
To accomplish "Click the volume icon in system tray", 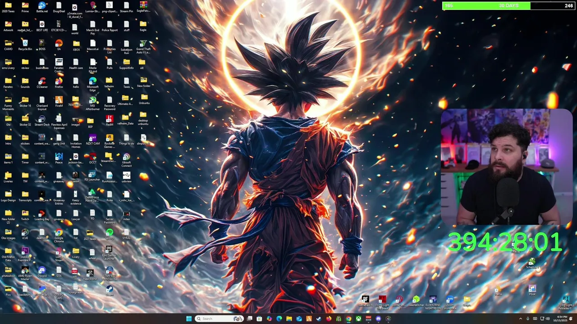I will pos(548,319).
